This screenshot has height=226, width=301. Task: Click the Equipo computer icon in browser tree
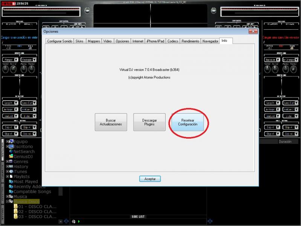click(x=11, y=142)
